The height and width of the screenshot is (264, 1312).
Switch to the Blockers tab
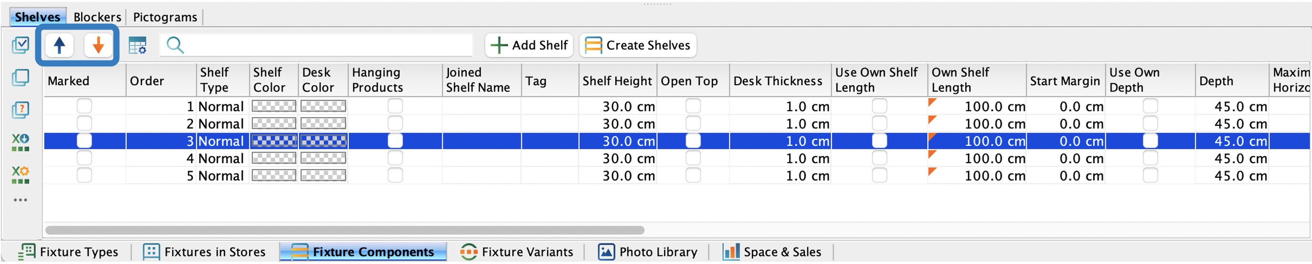97,17
